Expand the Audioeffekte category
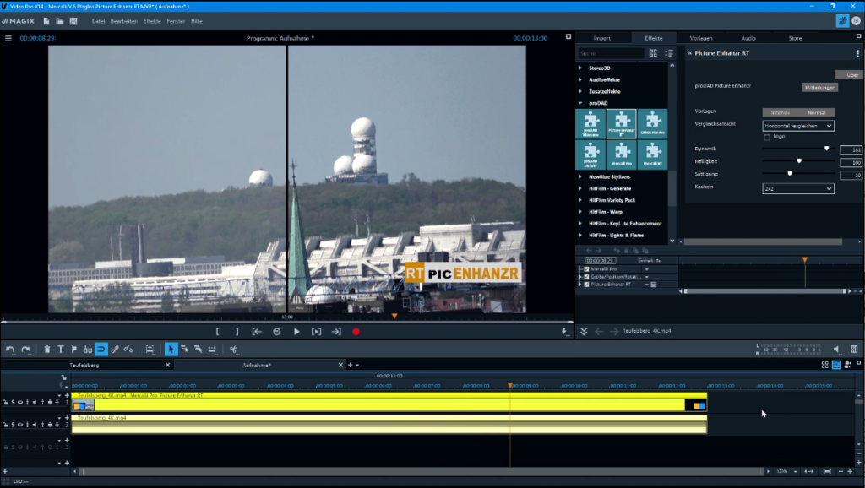This screenshot has width=865, height=488. [x=580, y=79]
